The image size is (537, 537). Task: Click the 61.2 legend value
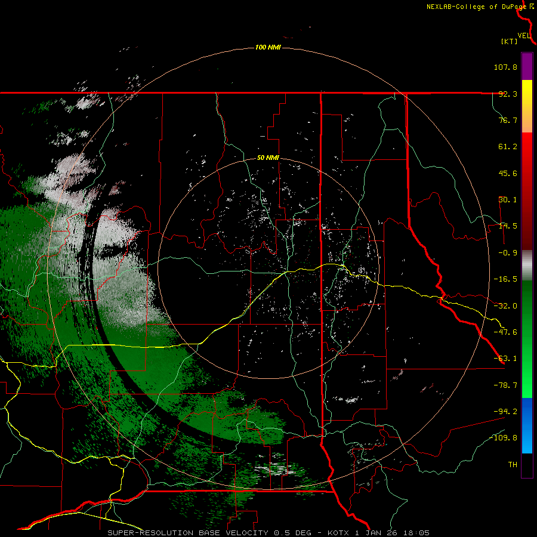(x=508, y=147)
